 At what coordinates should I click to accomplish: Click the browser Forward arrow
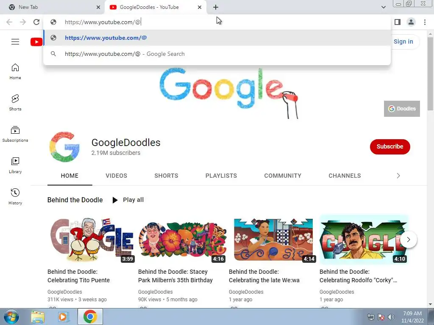click(23, 22)
